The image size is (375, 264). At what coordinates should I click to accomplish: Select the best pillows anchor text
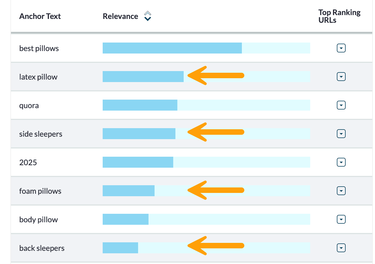(x=39, y=49)
